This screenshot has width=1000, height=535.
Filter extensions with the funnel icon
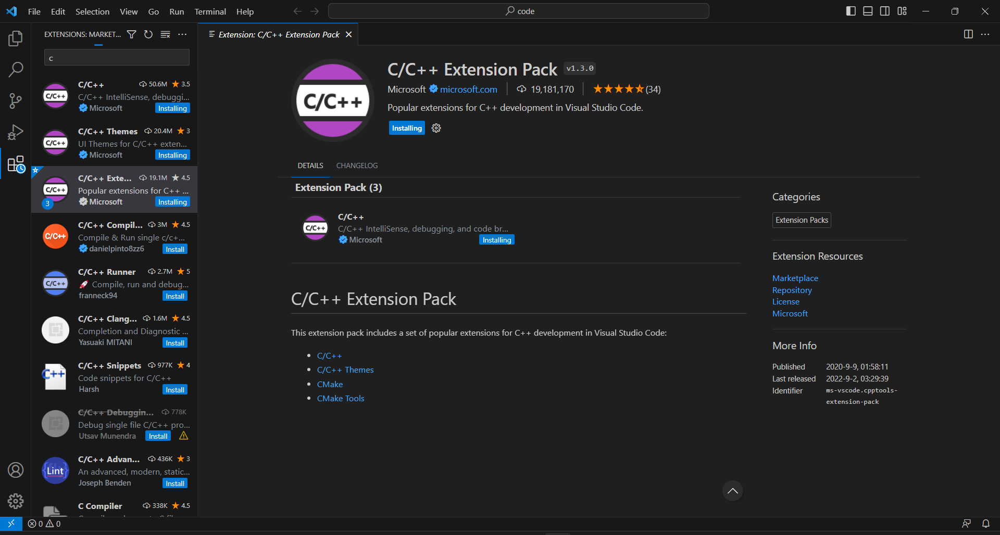[132, 34]
